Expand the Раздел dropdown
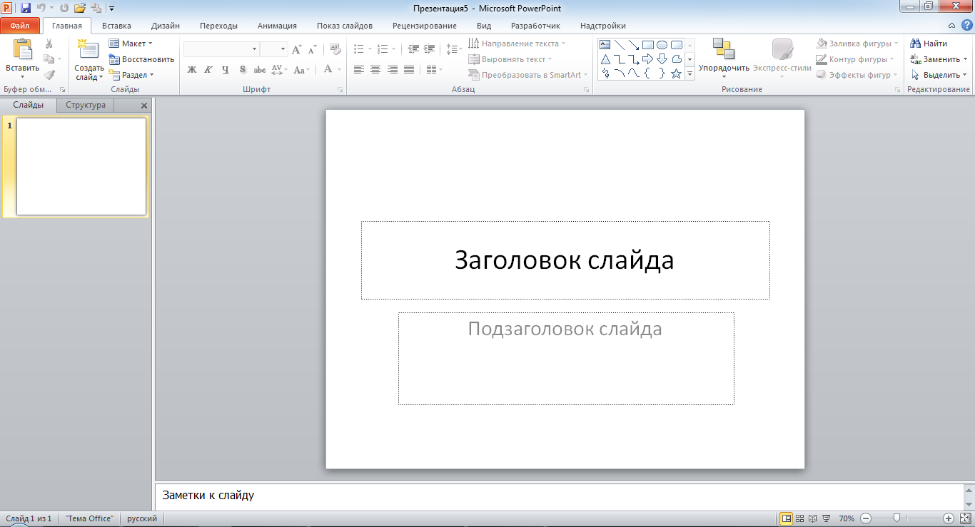Viewport: 975px width, 527px height. tap(132, 75)
